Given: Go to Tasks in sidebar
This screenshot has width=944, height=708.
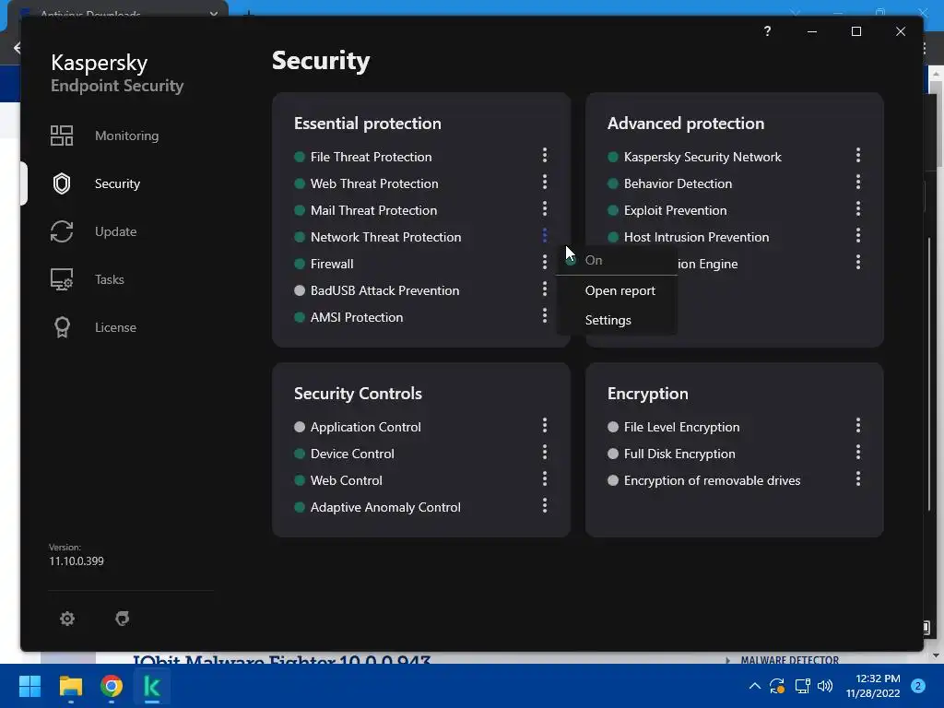Looking at the screenshot, I should coord(110,279).
